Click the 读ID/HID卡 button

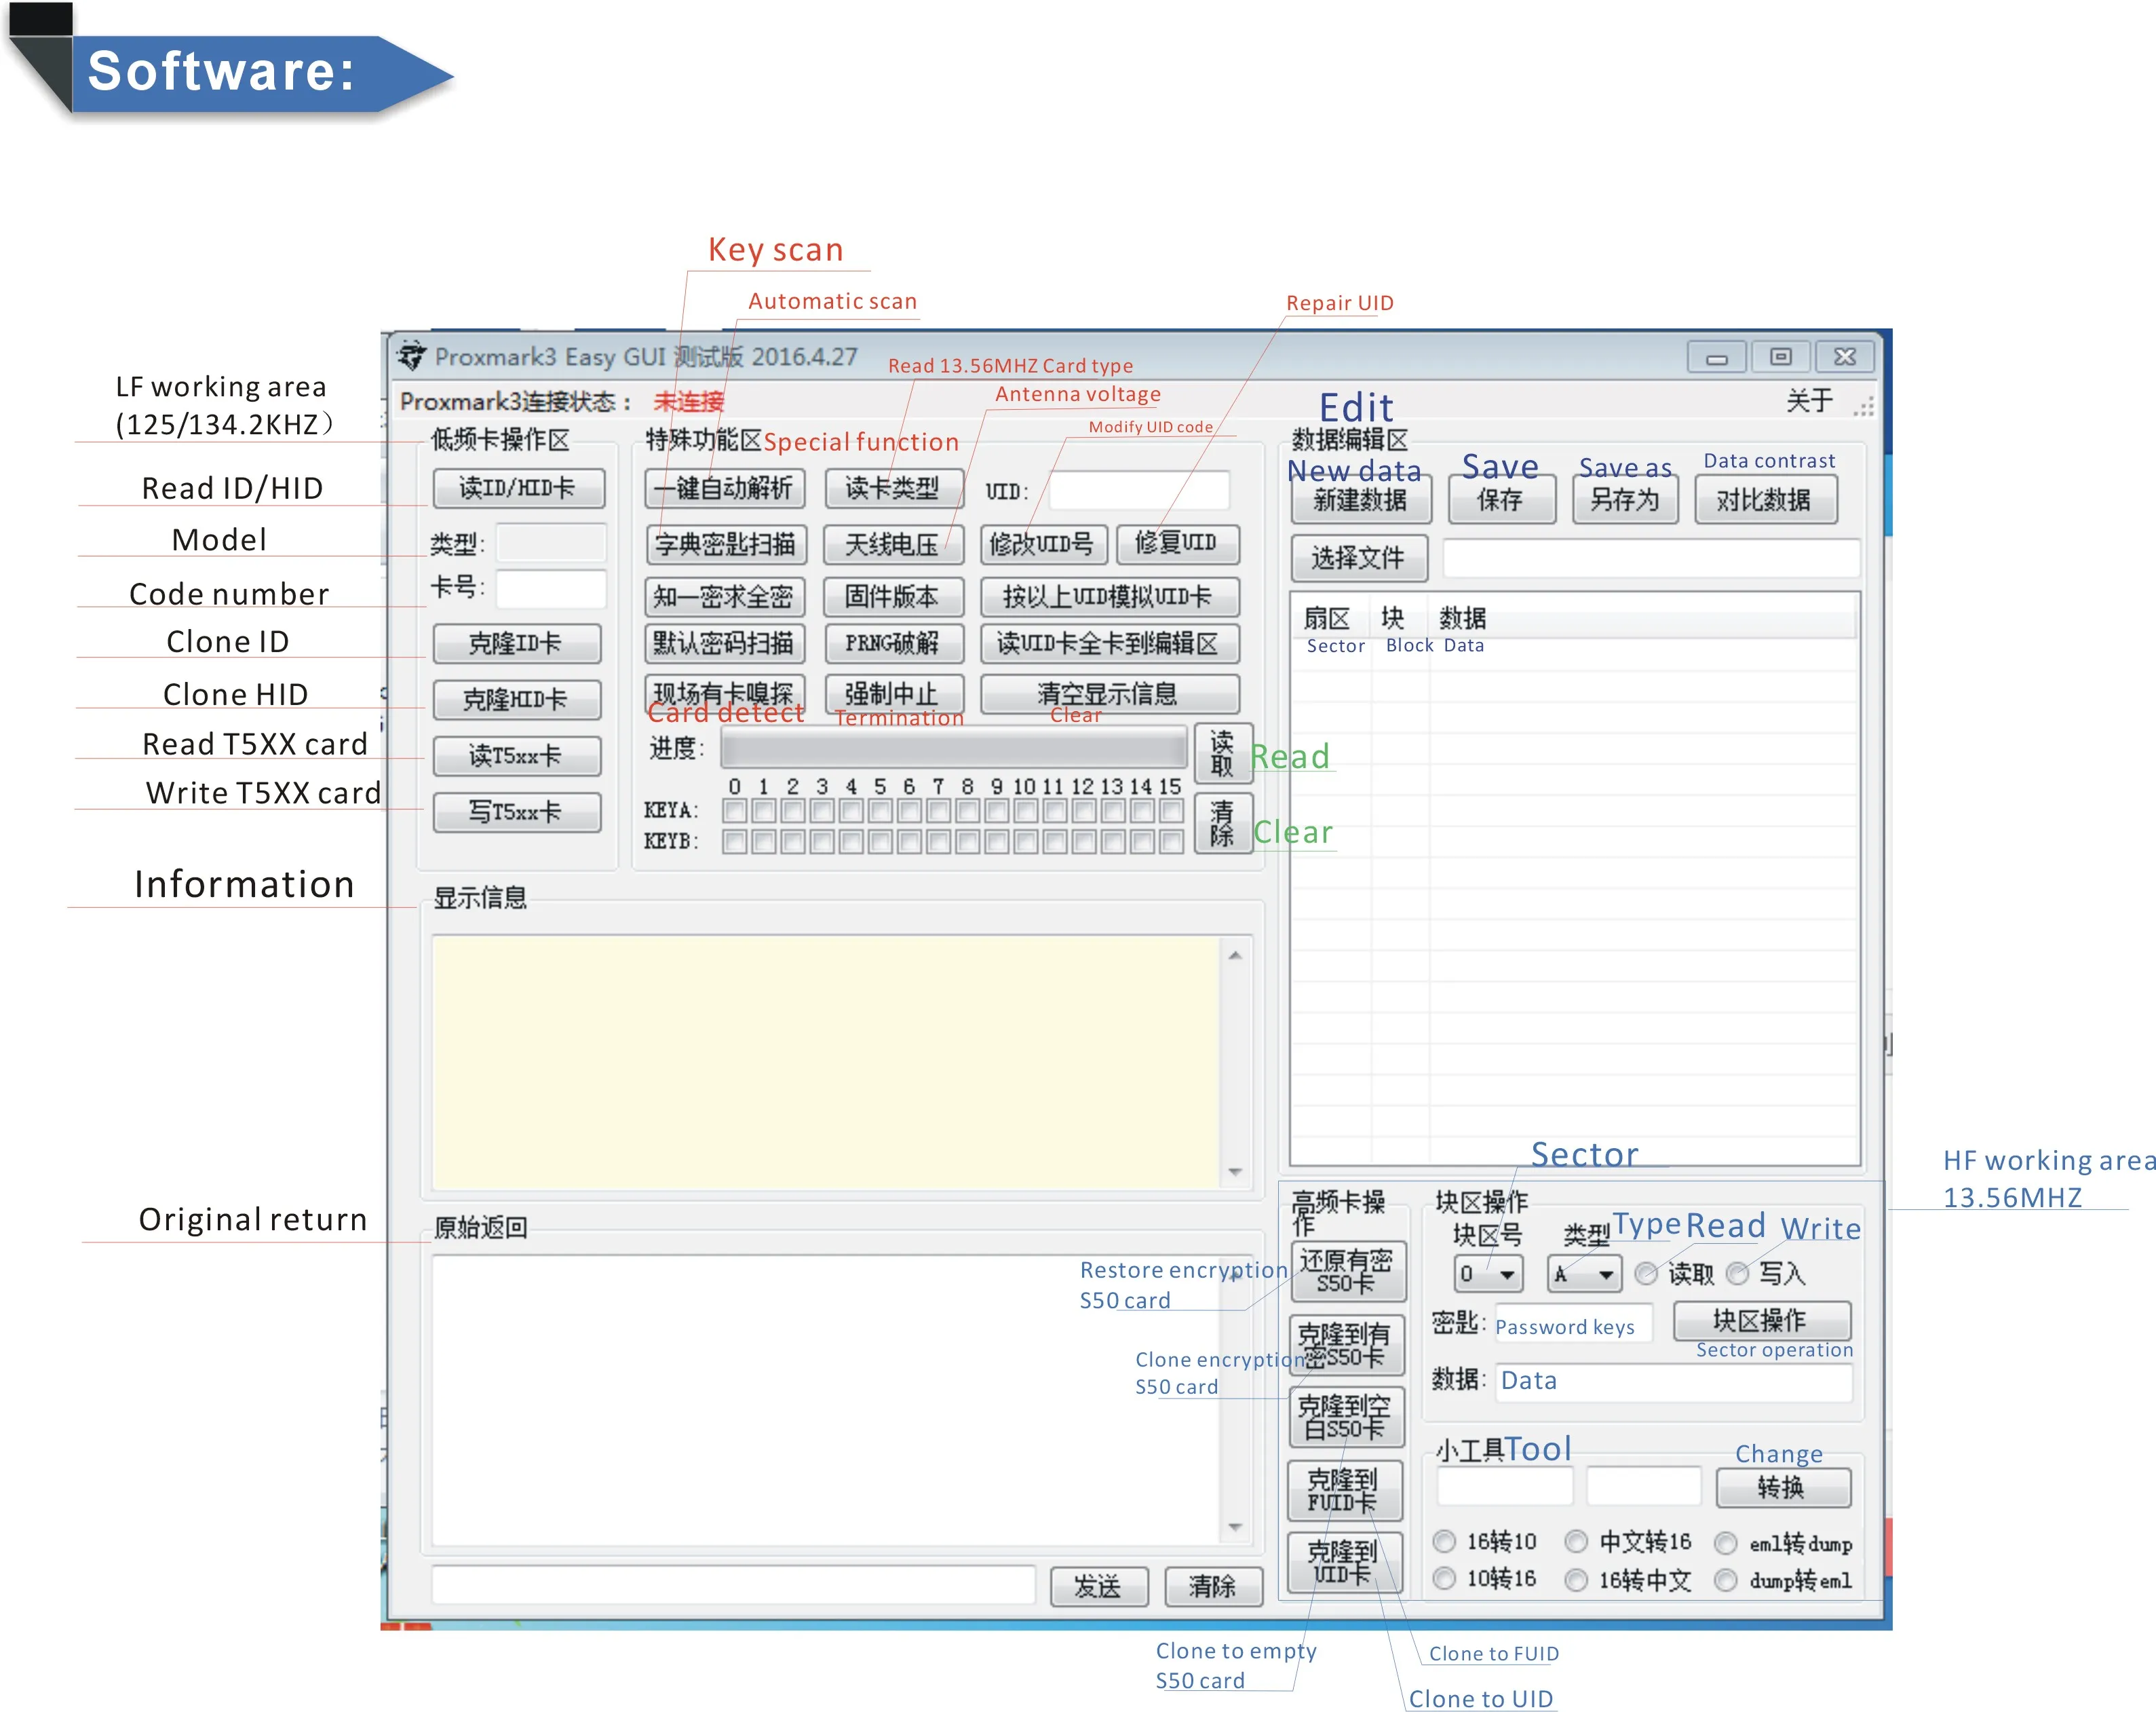point(518,488)
